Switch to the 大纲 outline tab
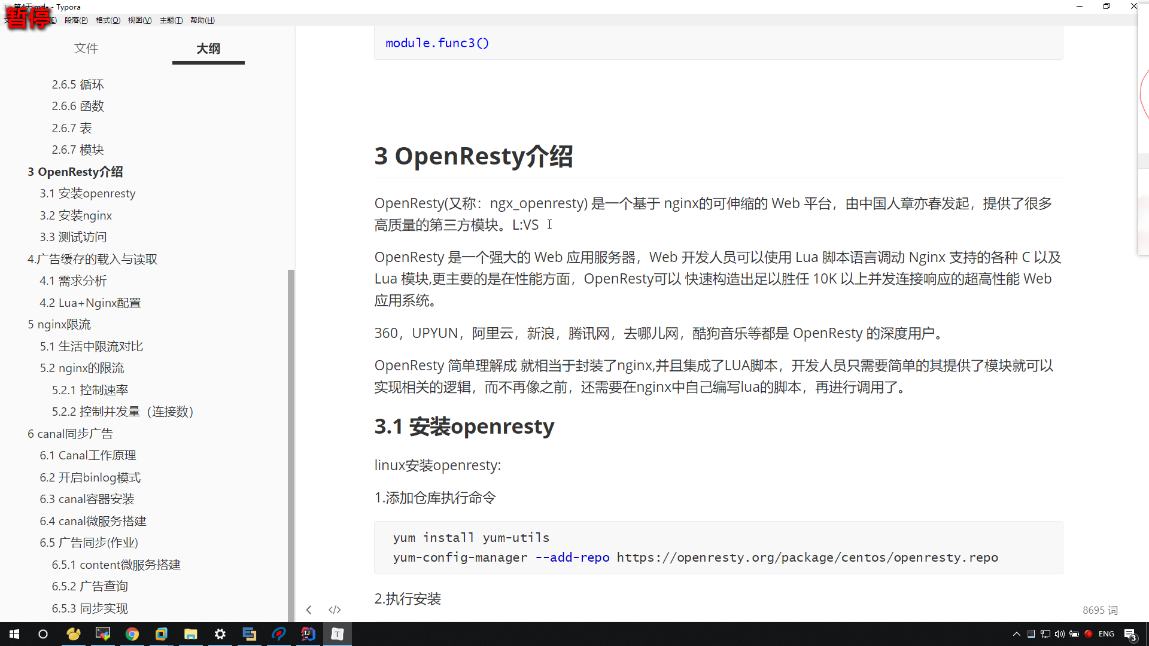This screenshot has height=646, width=1149. 208,48
